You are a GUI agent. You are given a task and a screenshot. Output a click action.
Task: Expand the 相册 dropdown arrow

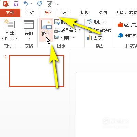(x=74, y=38)
